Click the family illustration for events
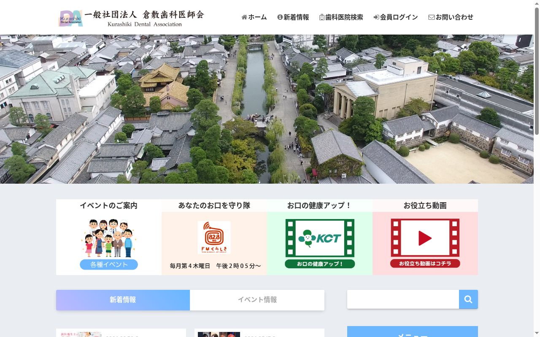 [109, 238]
